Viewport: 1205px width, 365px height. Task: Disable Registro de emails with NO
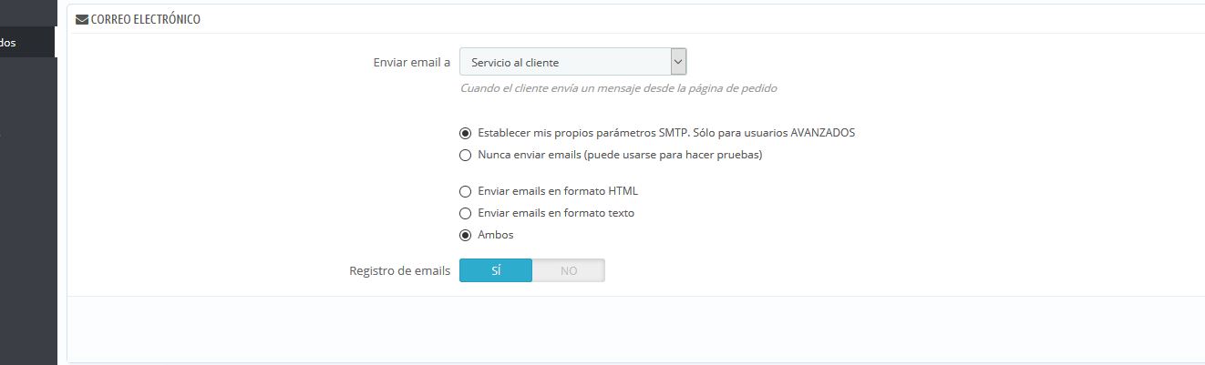(569, 270)
